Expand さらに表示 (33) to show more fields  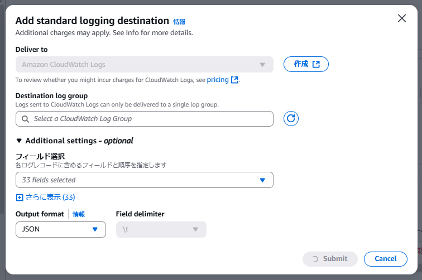pyautogui.click(x=45, y=197)
